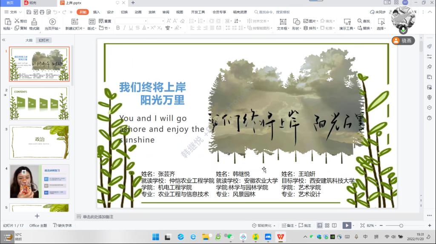Switch to slide sorter view in status bar

[327, 225]
